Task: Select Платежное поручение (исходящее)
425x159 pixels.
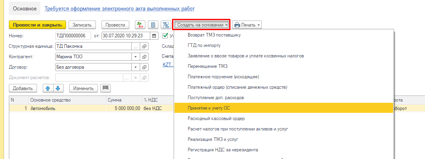Action: coord(284,77)
